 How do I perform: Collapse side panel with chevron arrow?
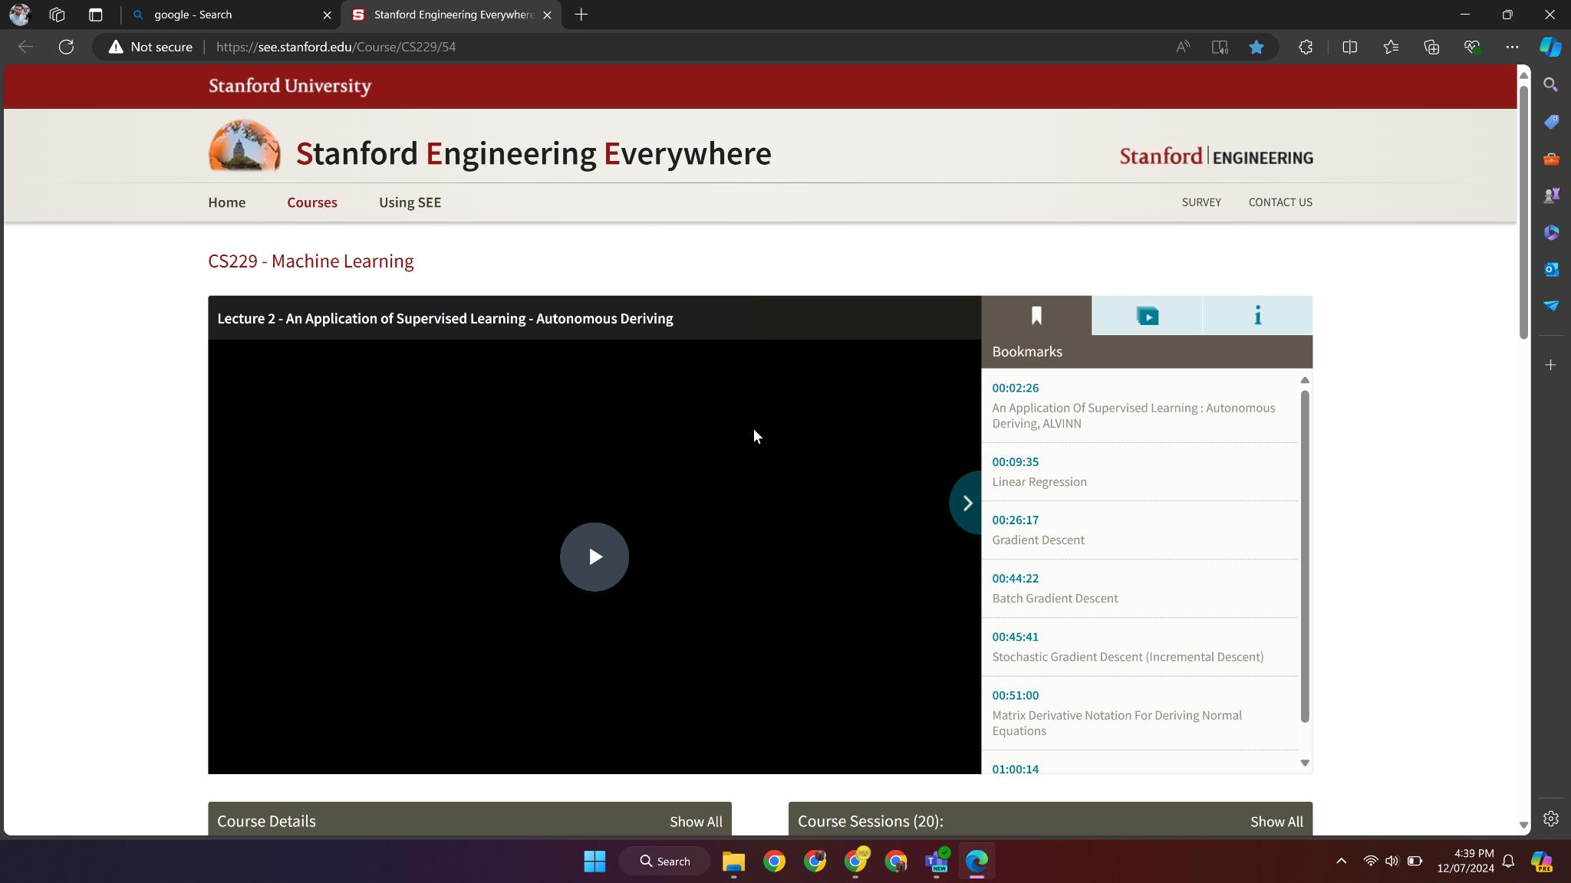966,503
